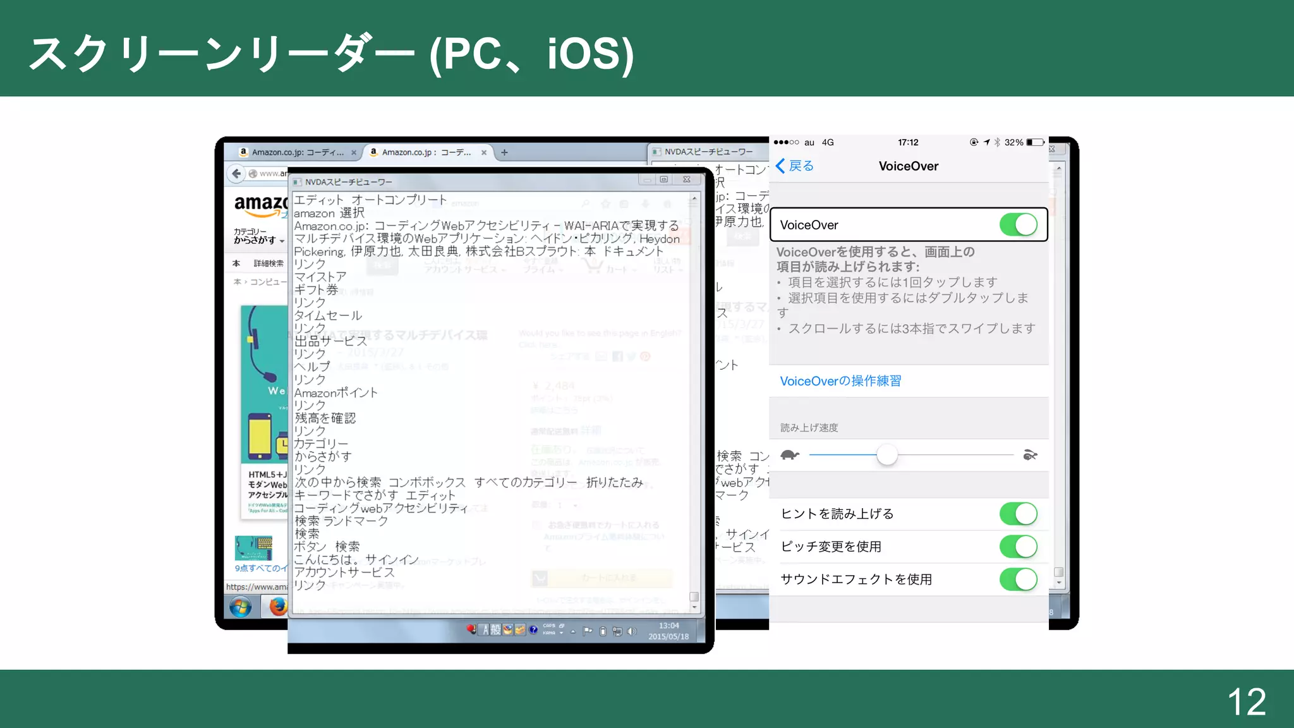Screen dimensions: 1294x728
Task: Show hidden tray icons with up arrow
Action: pos(573,631)
